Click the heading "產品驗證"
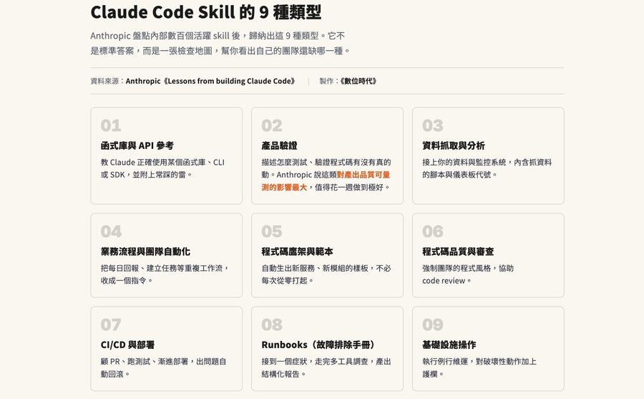The image size is (644, 399). coord(279,145)
